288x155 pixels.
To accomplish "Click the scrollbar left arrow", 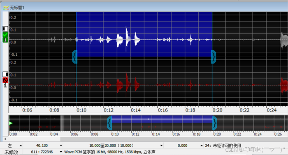I will click(x=5, y=139).
